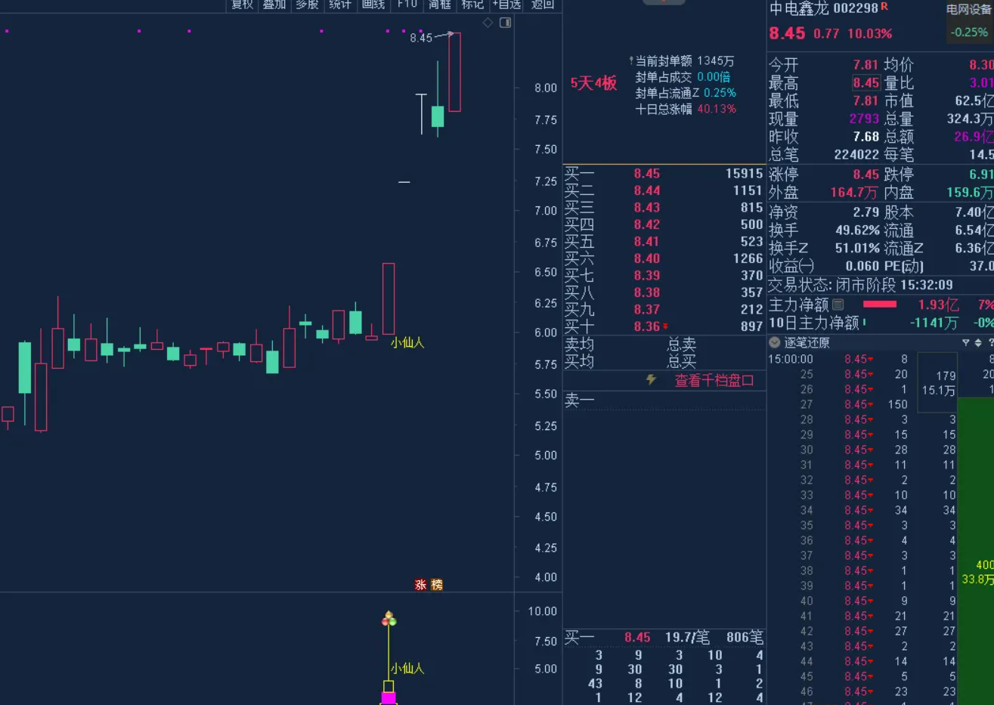Click the 查看千档盘口 link
Image resolution: width=994 pixels, height=705 pixels.
click(x=713, y=380)
